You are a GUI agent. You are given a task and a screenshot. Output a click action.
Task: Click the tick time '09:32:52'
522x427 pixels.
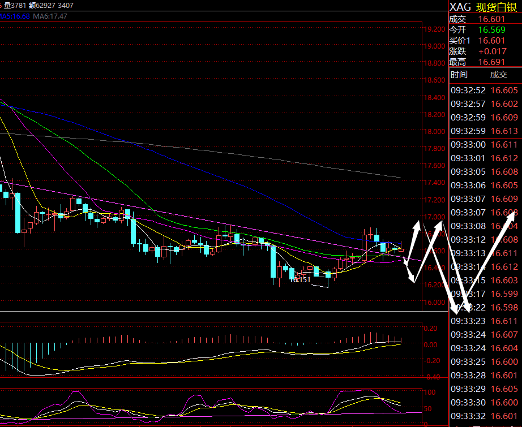[468, 90]
